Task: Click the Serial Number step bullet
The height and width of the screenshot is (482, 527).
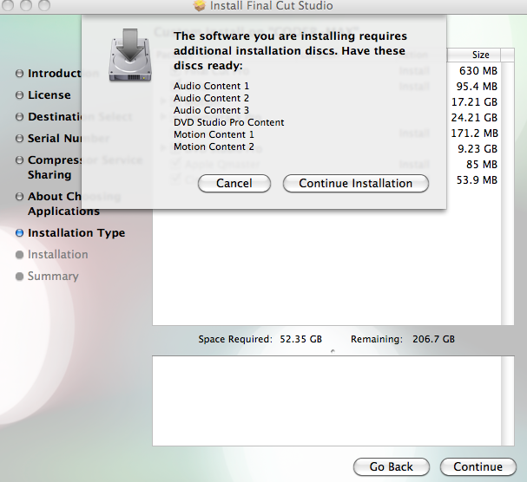Action: pos(19,139)
